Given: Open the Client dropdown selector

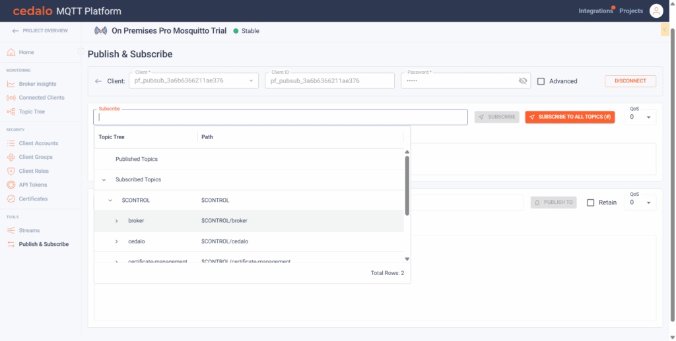Looking at the screenshot, I should pyautogui.click(x=251, y=81).
